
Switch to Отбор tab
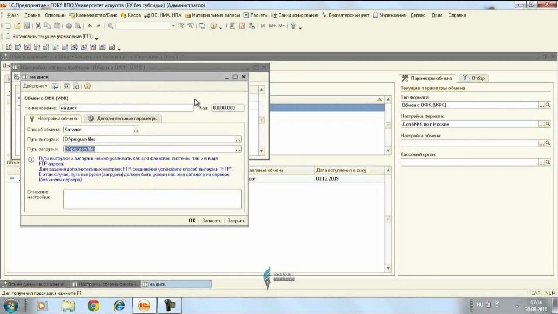click(473, 78)
